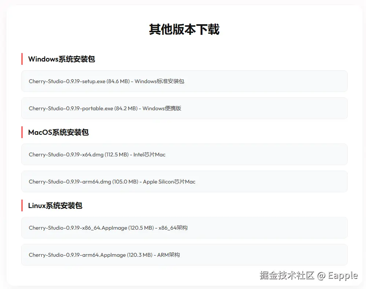Click the '其他版本下载' page title
366x289 pixels.
pos(184,29)
